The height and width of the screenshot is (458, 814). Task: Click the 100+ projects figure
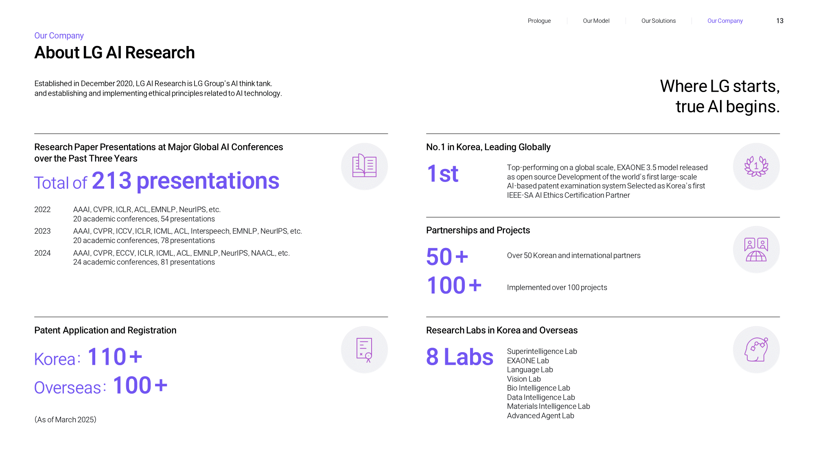tap(454, 285)
